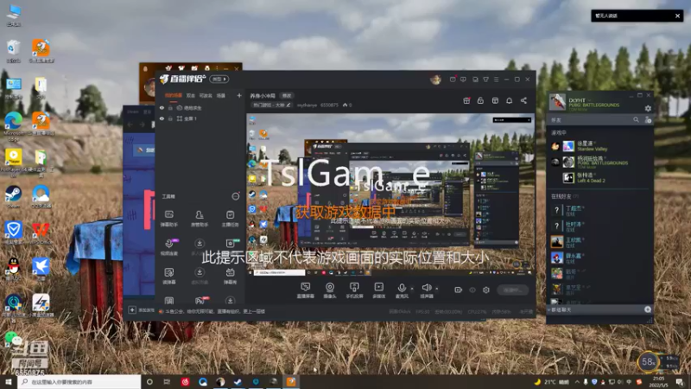Open streaming settings gear in bottom bar
The image size is (691, 389).
click(x=486, y=290)
